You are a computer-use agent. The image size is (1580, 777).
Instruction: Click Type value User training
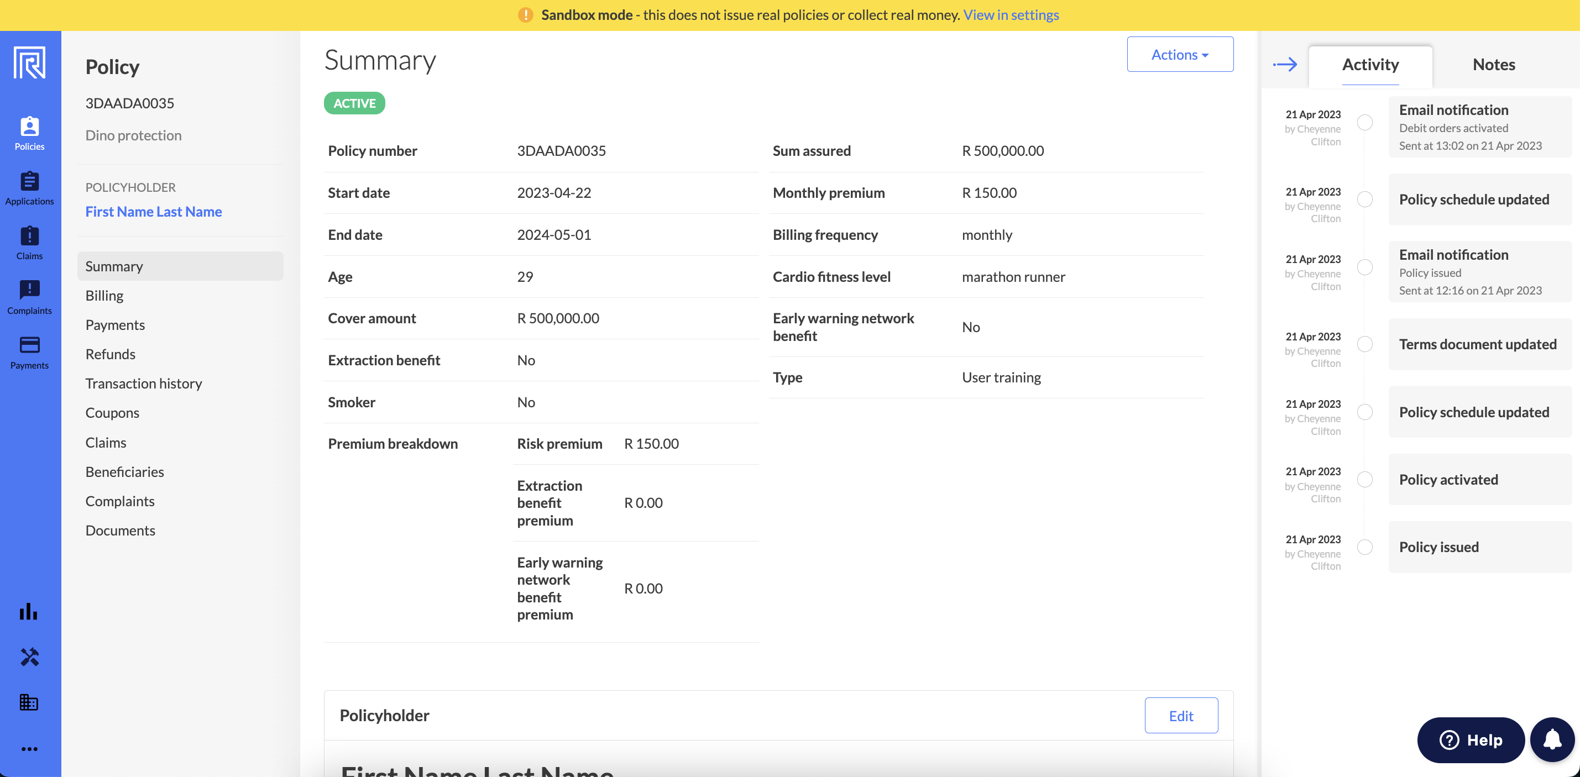(x=1001, y=377)
